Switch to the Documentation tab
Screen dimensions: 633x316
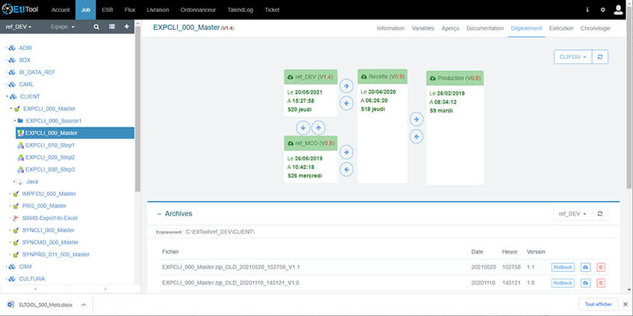point(485,28)
